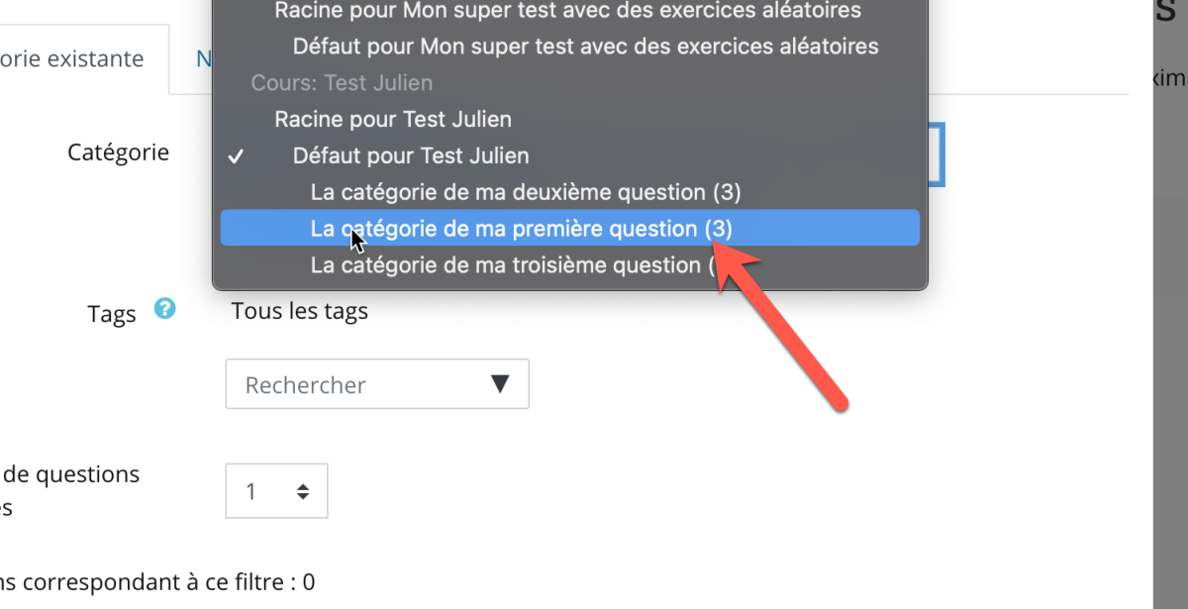This screenshot has width=1188, height=609.
Task: Click the black triangle in the Rechercher box
Action: click(x=500, y=384)
